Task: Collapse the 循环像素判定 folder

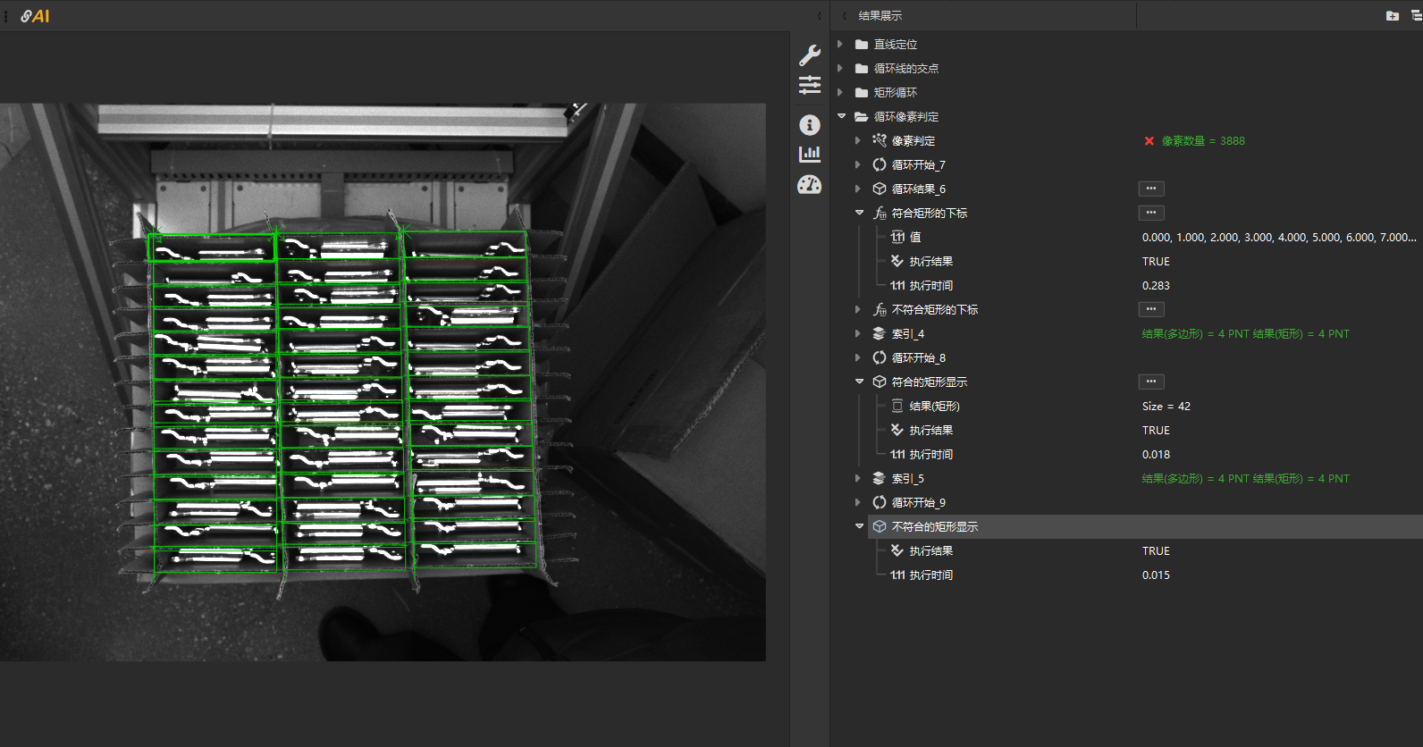Action: click(x=841, y=117)
